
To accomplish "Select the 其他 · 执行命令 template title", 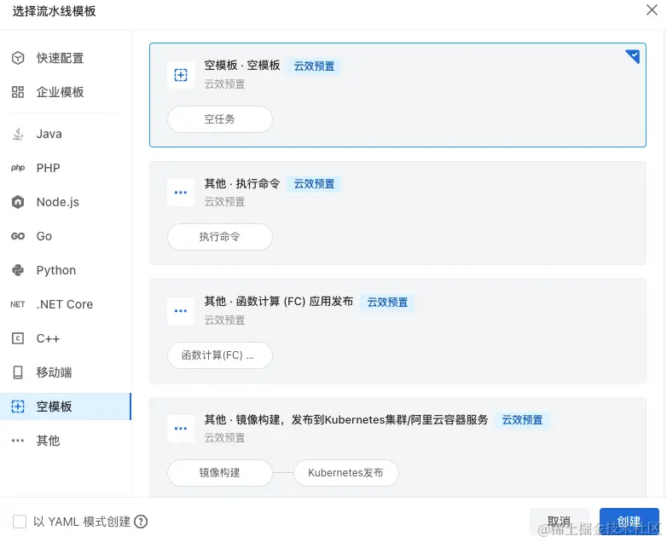I will tap(242, 183).
